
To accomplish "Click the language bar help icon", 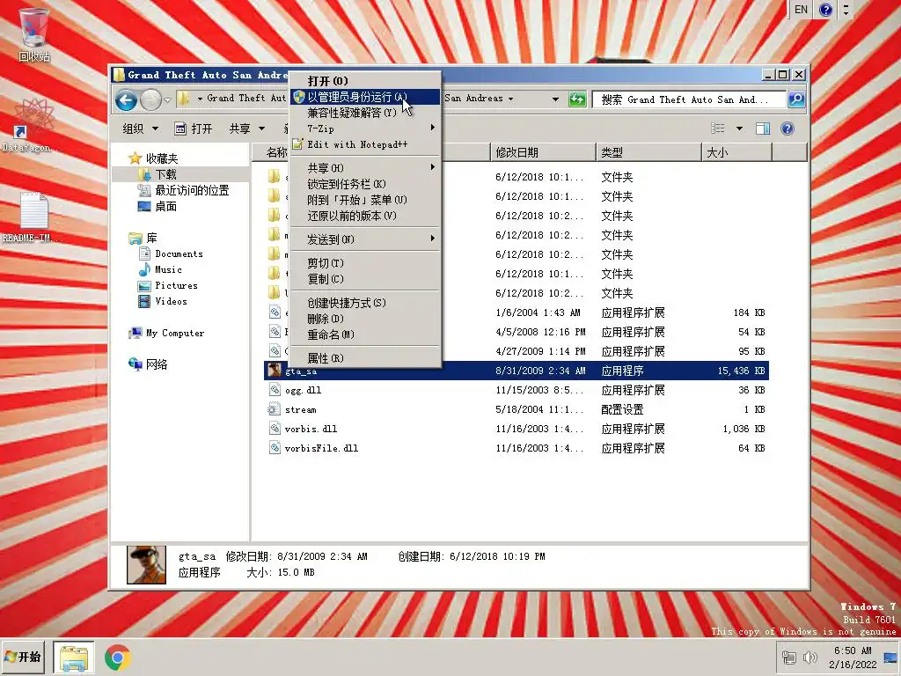I will tap(825, 10).
